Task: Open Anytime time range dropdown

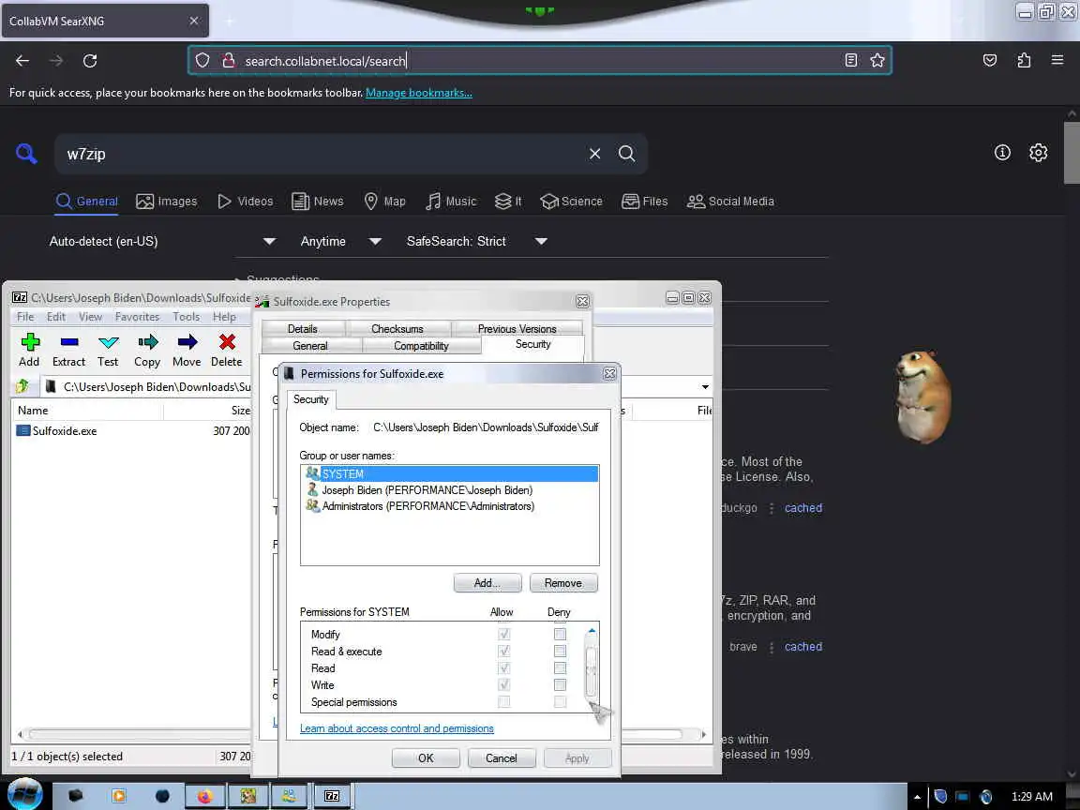Action: point(341,241)
